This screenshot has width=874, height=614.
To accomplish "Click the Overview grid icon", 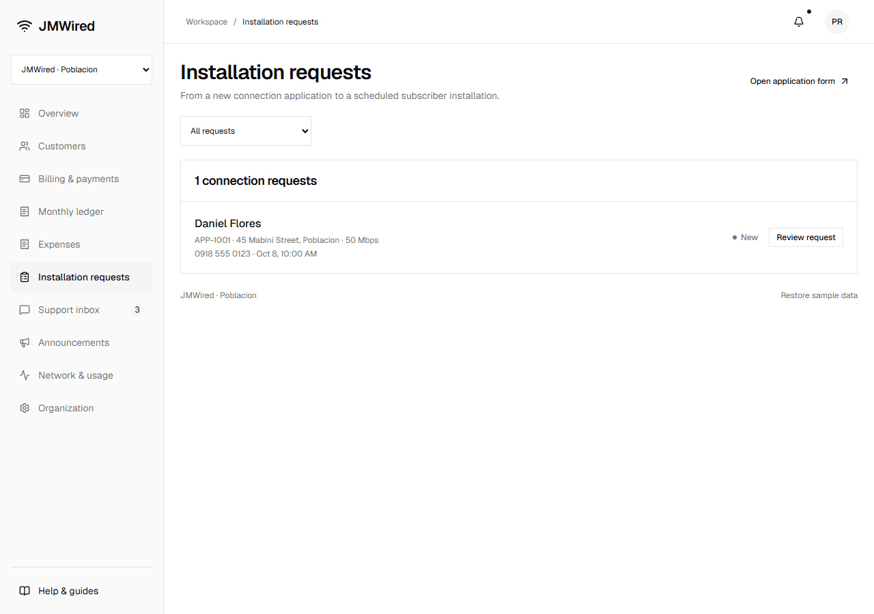I will click(x=25, y=113).
